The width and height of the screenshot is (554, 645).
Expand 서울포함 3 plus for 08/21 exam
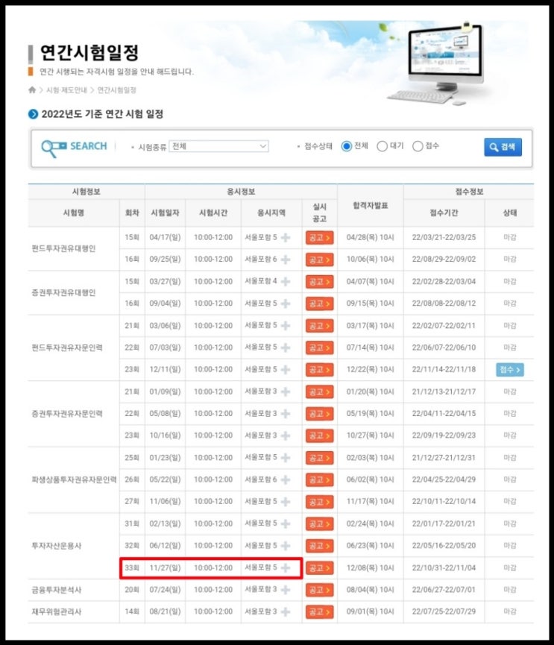tap(286, 611)
